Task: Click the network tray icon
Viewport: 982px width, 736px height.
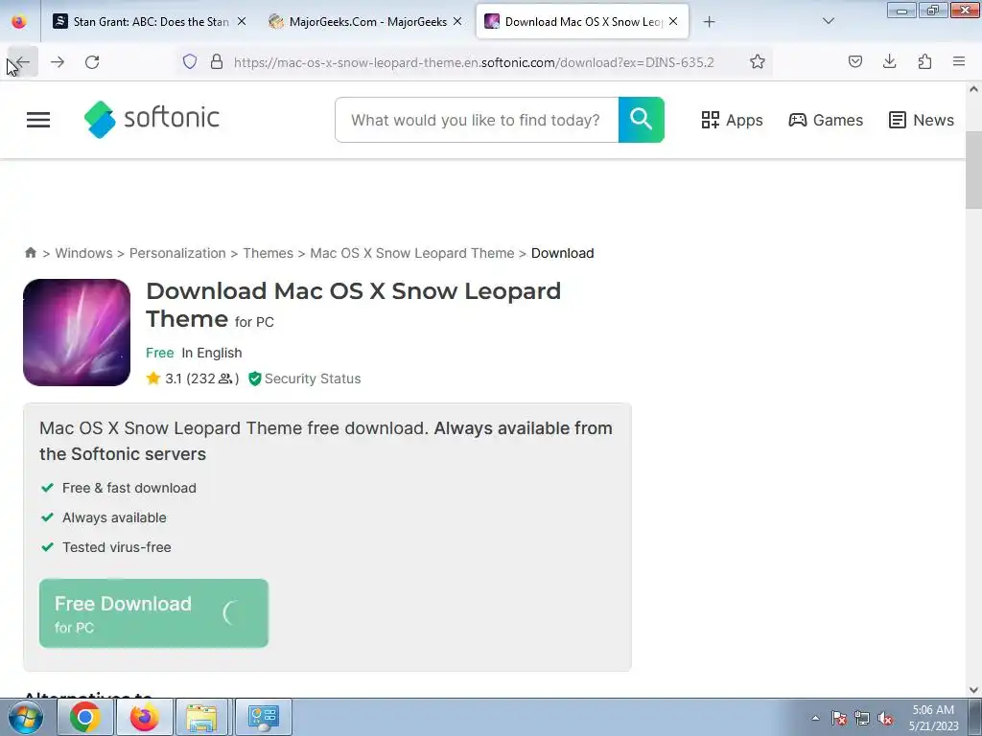Action: point(862,718)
